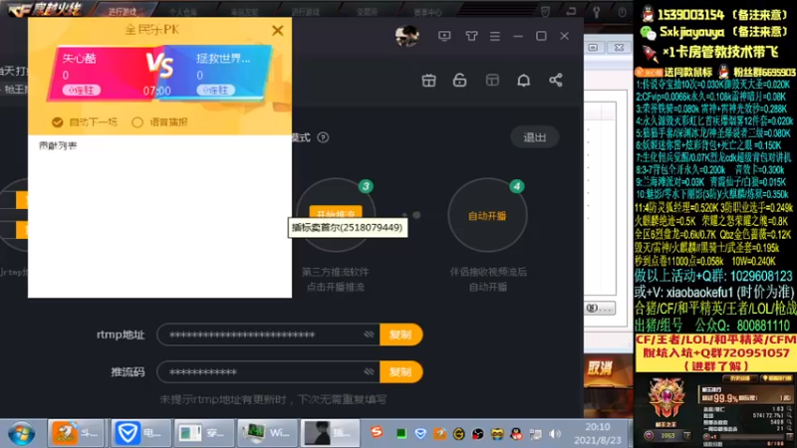Viewport: 797px width, 448px height.
Task: Click the help question mark next to 模式
Action: click(323, 137)
